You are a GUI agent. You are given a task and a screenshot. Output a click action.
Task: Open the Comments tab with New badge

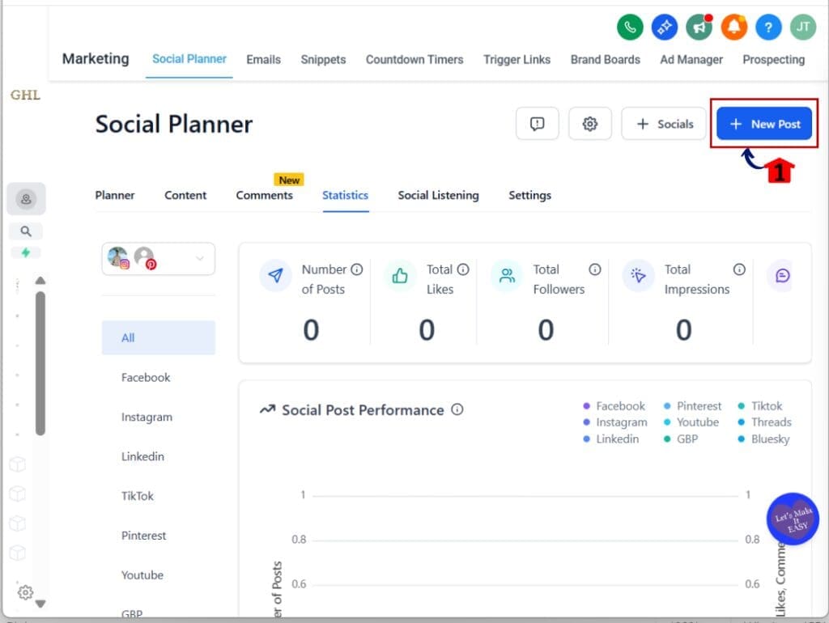click(x=265, y=195)
